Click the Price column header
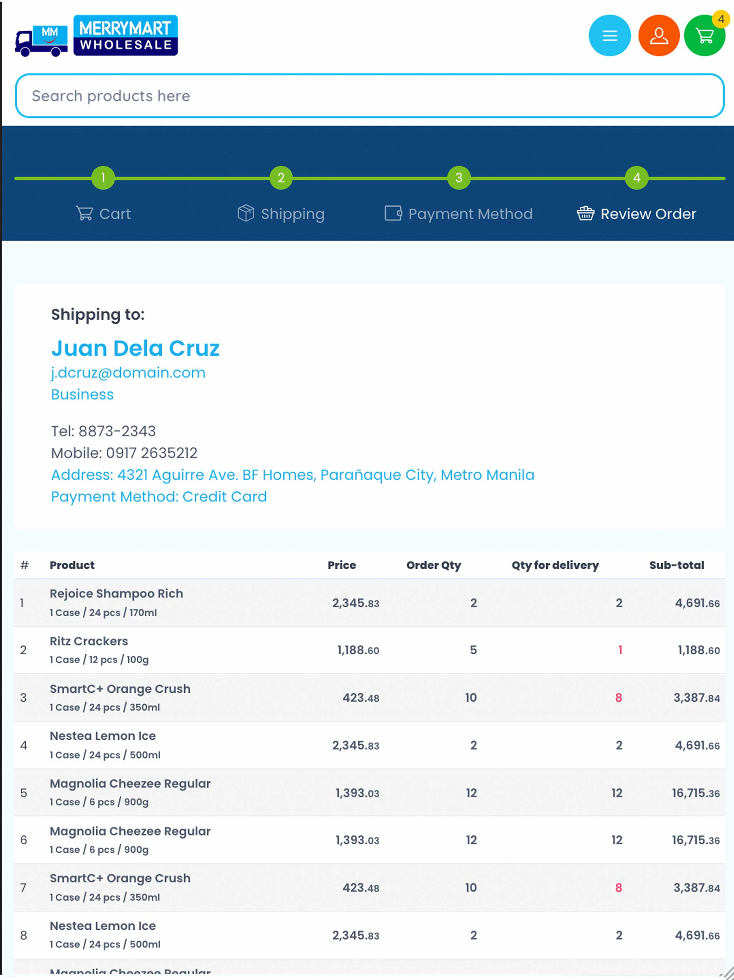 (342, 565)
